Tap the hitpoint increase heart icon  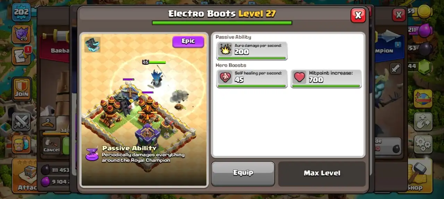click(299, 77)
